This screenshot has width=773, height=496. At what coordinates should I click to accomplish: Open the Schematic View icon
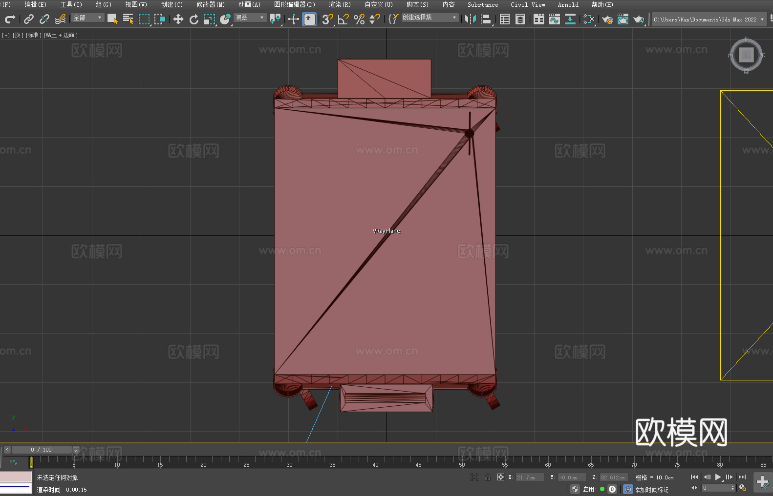click(x=570, y=19)
